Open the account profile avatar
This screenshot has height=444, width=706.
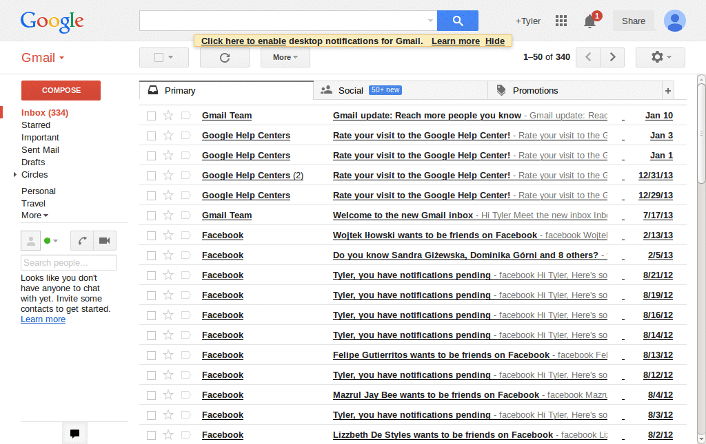(674, 21)
